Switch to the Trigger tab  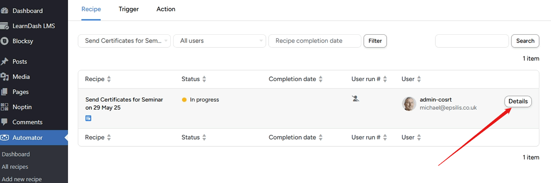pos(129,9)
